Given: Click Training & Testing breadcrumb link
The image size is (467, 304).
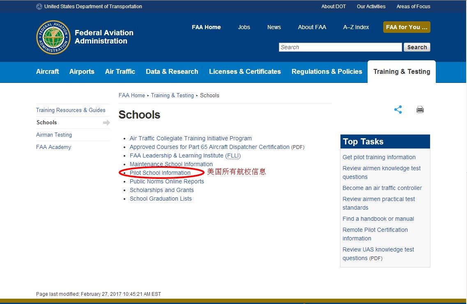Looking at the screenshot, I should [173, 95].
